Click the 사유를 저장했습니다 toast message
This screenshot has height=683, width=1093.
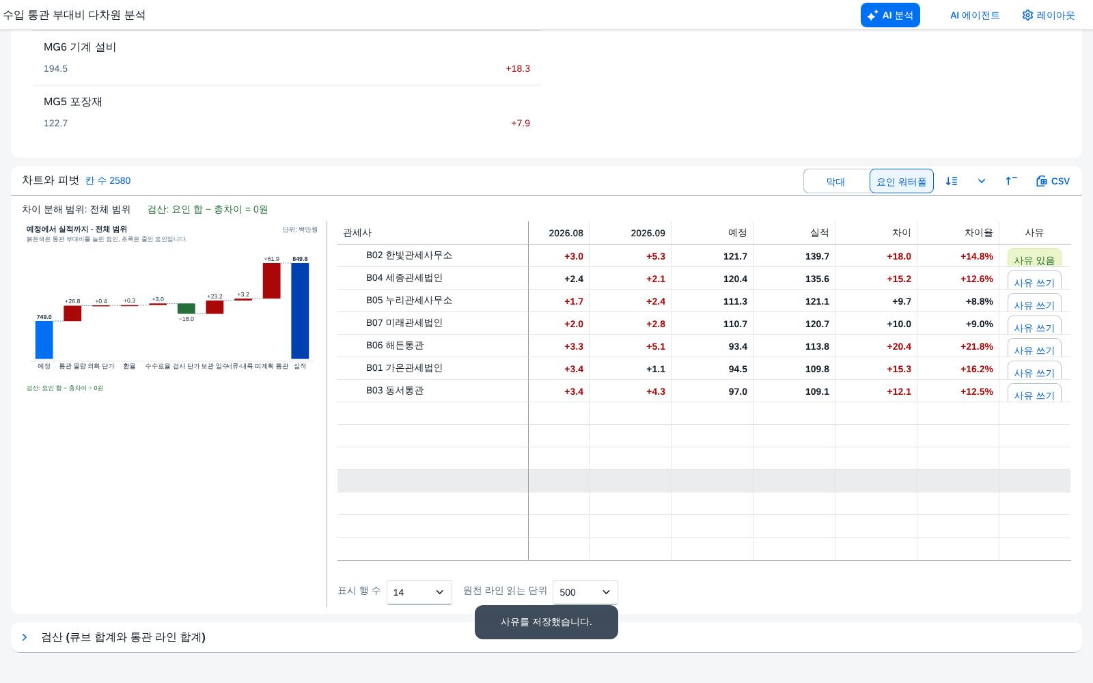[x=546, y=622]
